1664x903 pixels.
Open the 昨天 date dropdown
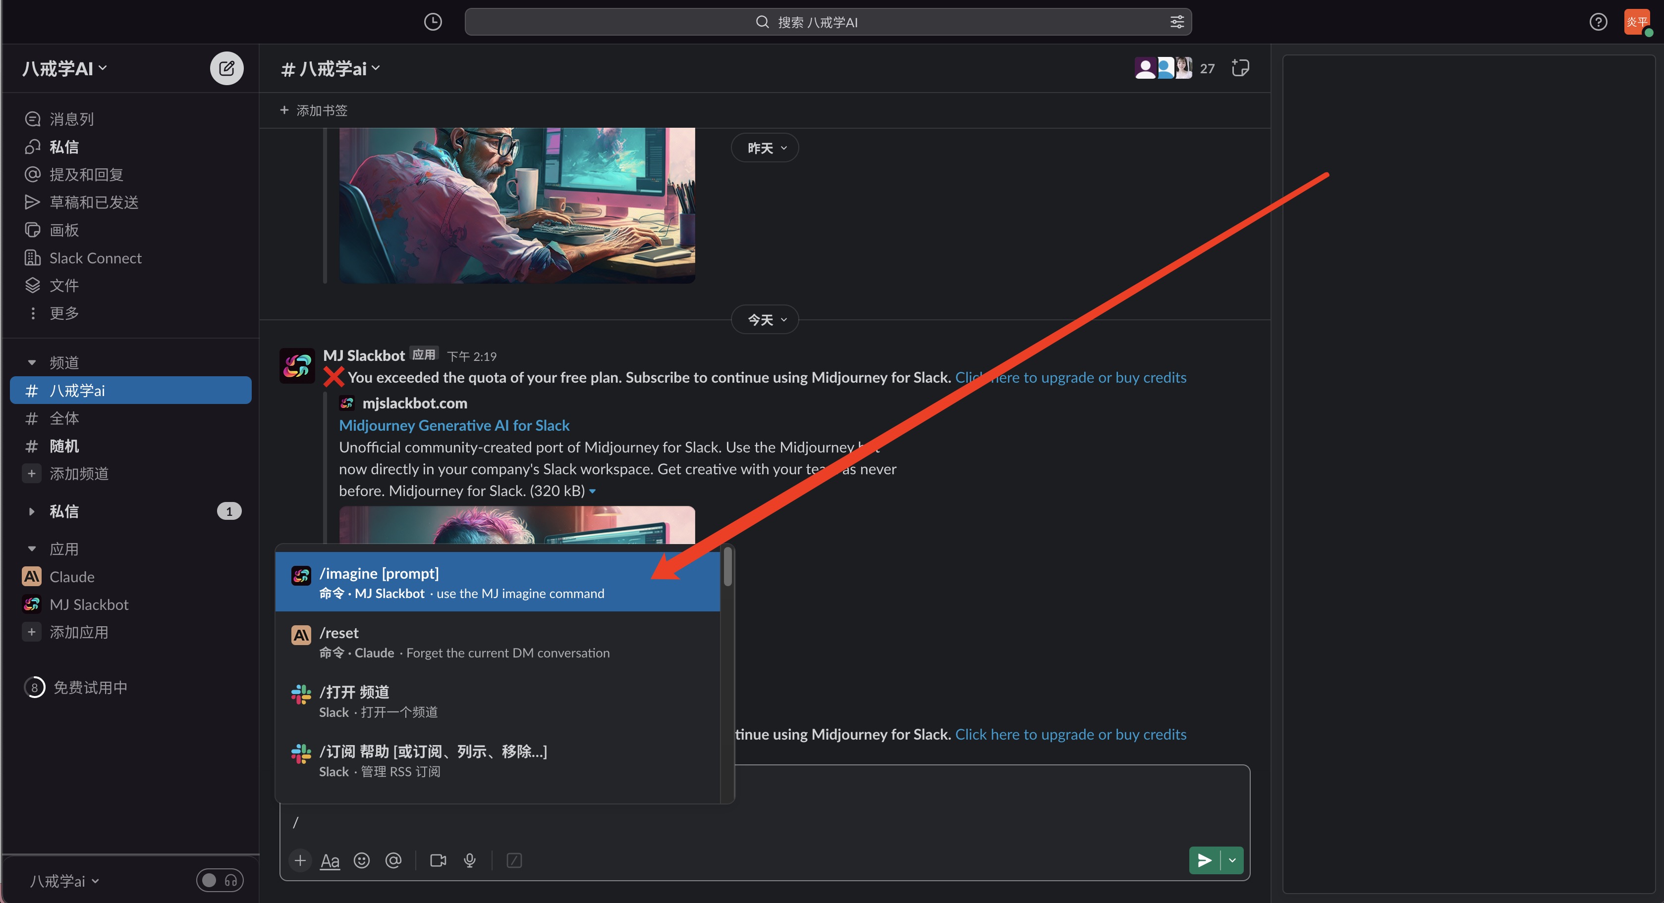coord(765,148)
